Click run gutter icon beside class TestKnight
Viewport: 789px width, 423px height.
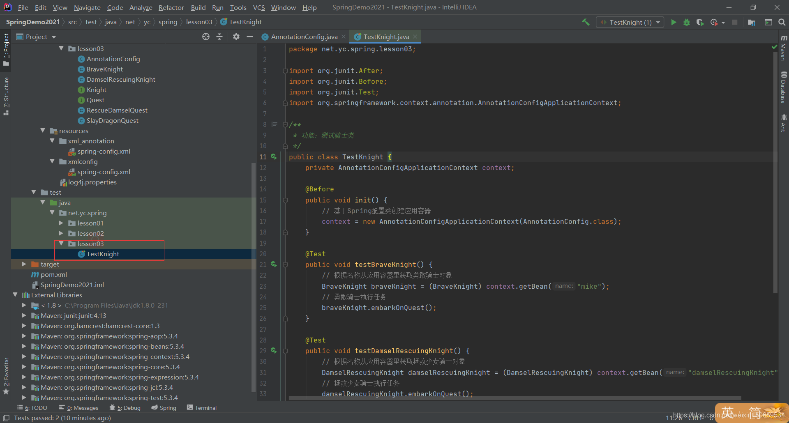coord(274,157)
